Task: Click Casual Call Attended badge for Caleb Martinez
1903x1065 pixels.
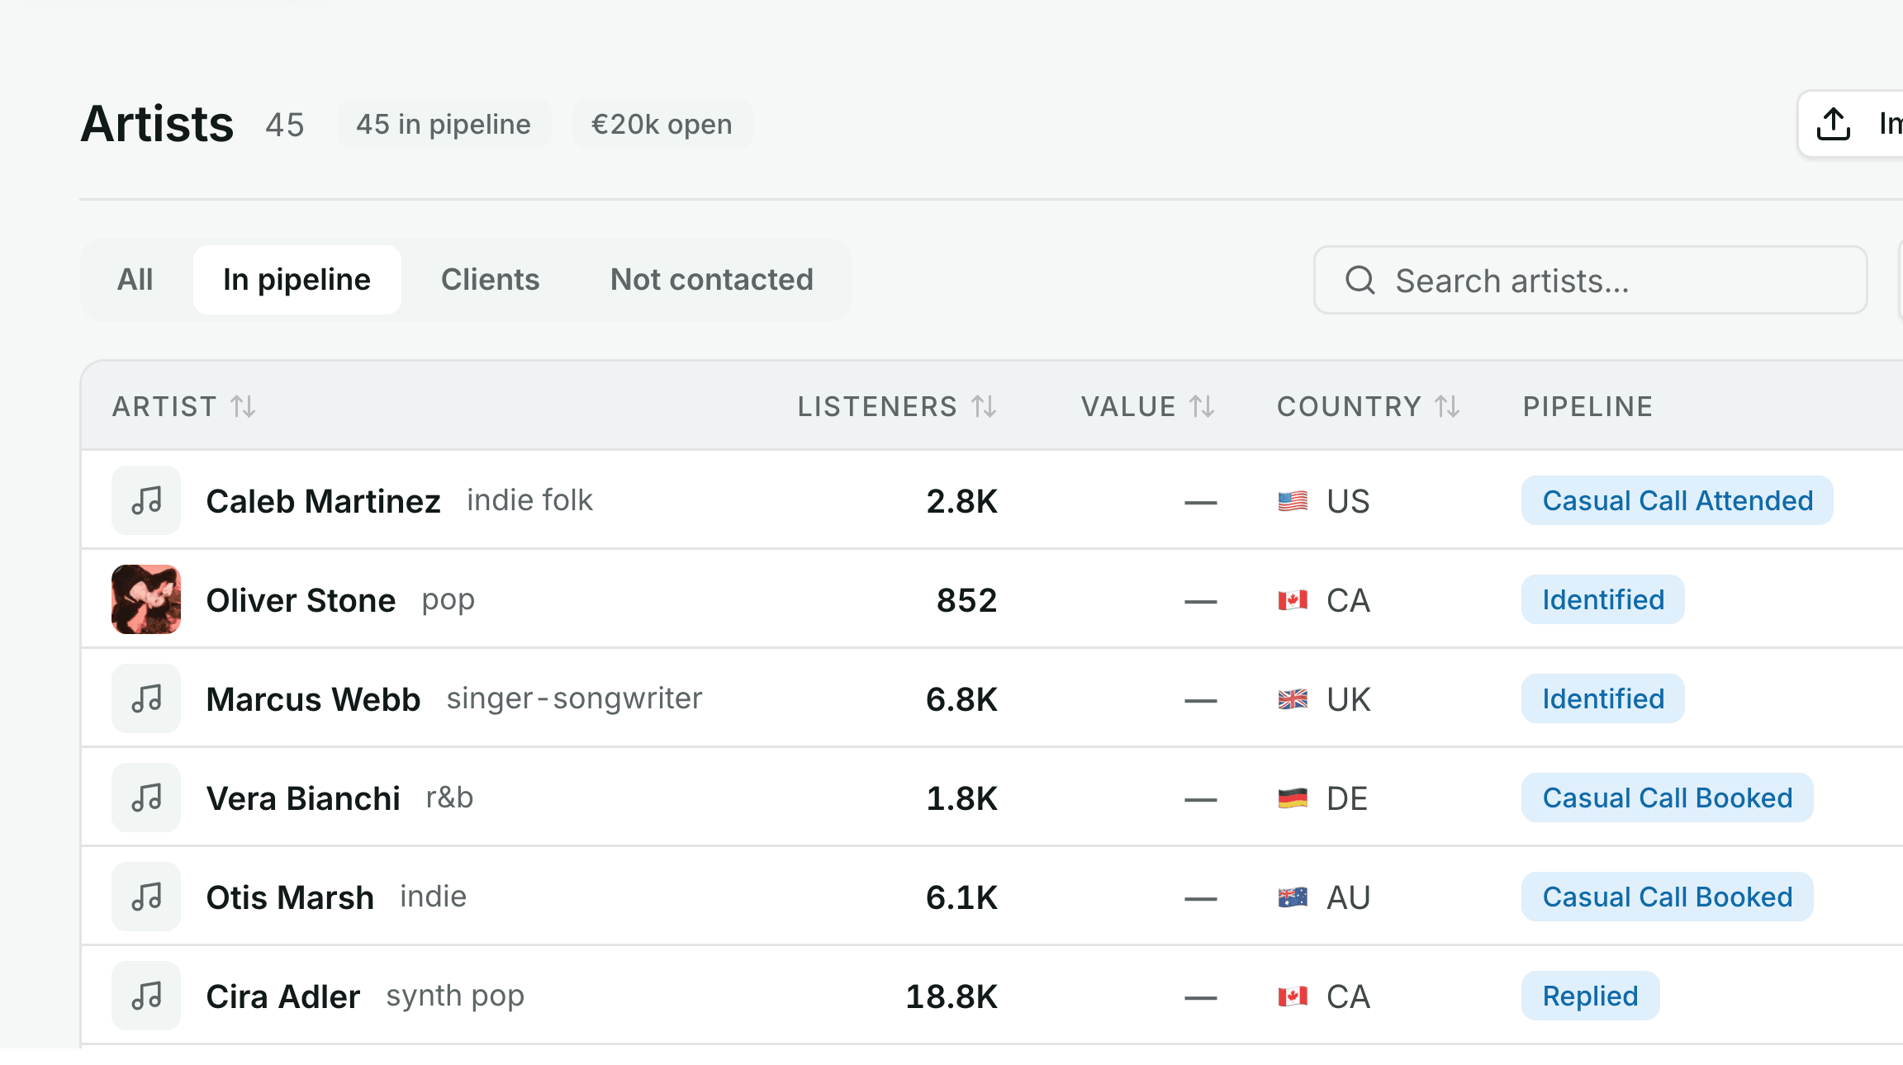Action: pos(1678,500)
